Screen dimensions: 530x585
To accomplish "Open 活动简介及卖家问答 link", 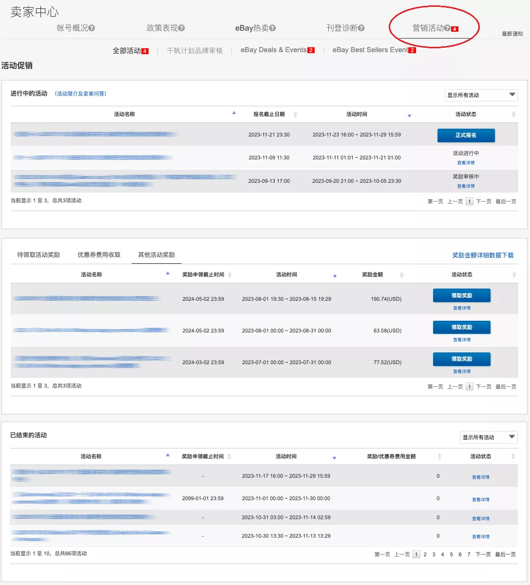I will click(80, 94).
